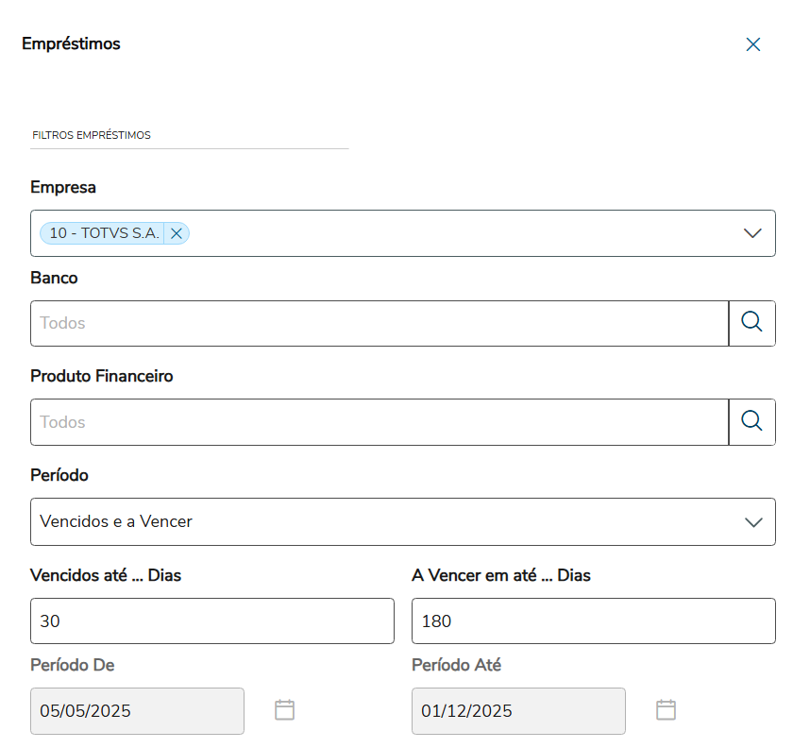Open the Período Até calendar picker

(x=666, y=710)
